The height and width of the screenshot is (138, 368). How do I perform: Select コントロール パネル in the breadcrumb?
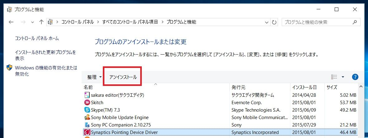[x=78, y=22]
